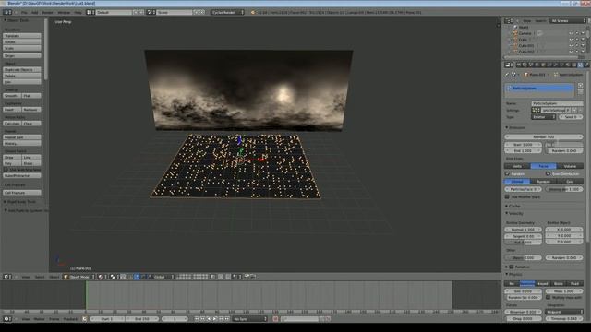Open the Midpoint integration dropdown
This screenshot has width=591, height=332.
pos(564,312)
